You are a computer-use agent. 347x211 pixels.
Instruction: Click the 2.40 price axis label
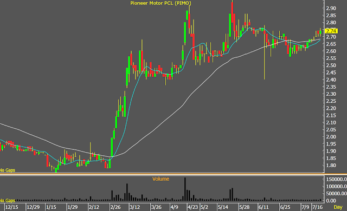coord(331,80)
